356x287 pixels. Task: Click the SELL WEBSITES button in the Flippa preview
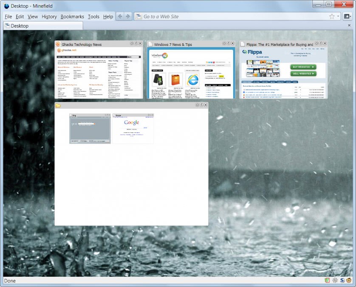304,73
